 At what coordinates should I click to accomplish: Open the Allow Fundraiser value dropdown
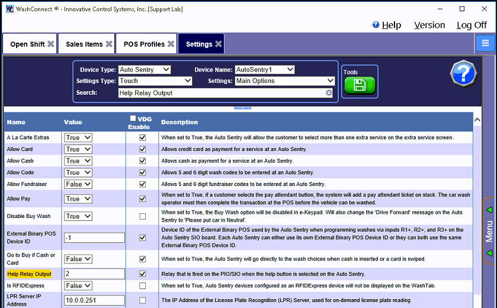pos(78,185)
